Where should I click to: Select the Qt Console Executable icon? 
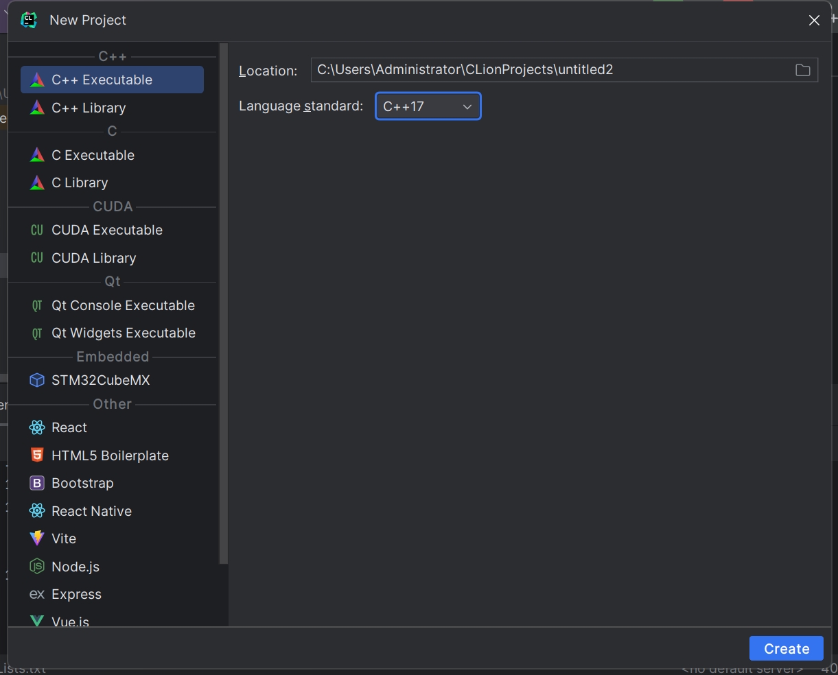(x=37, y=306)
